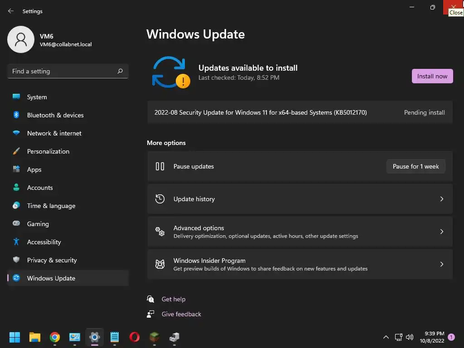The image size is (464, 348).
Task: Restore down the Settings window
Action: tap(432, 7)
